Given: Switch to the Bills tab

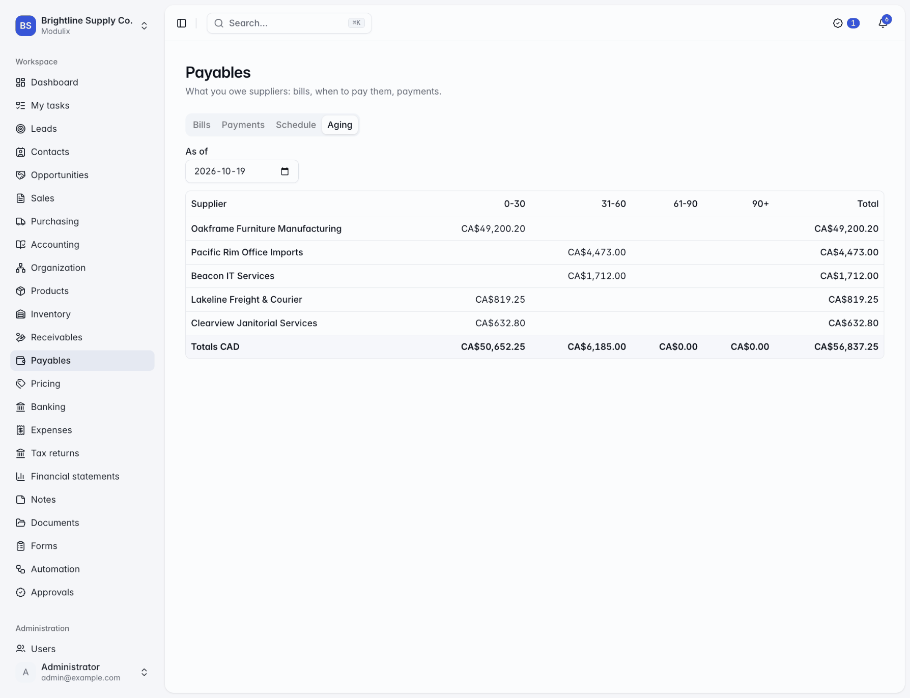Looking at the screenshot, I should 202,125.
